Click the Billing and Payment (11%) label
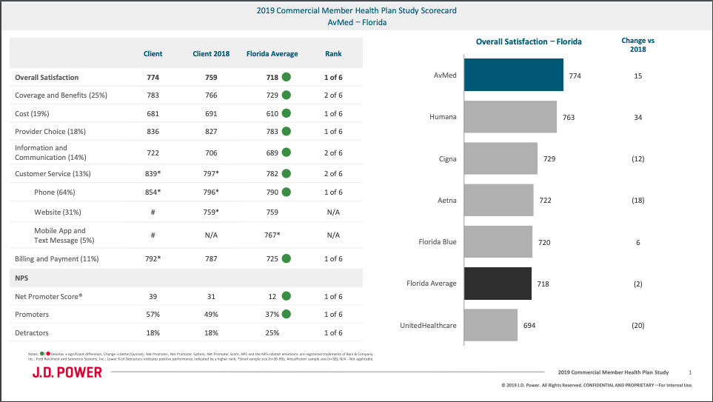 57,258
